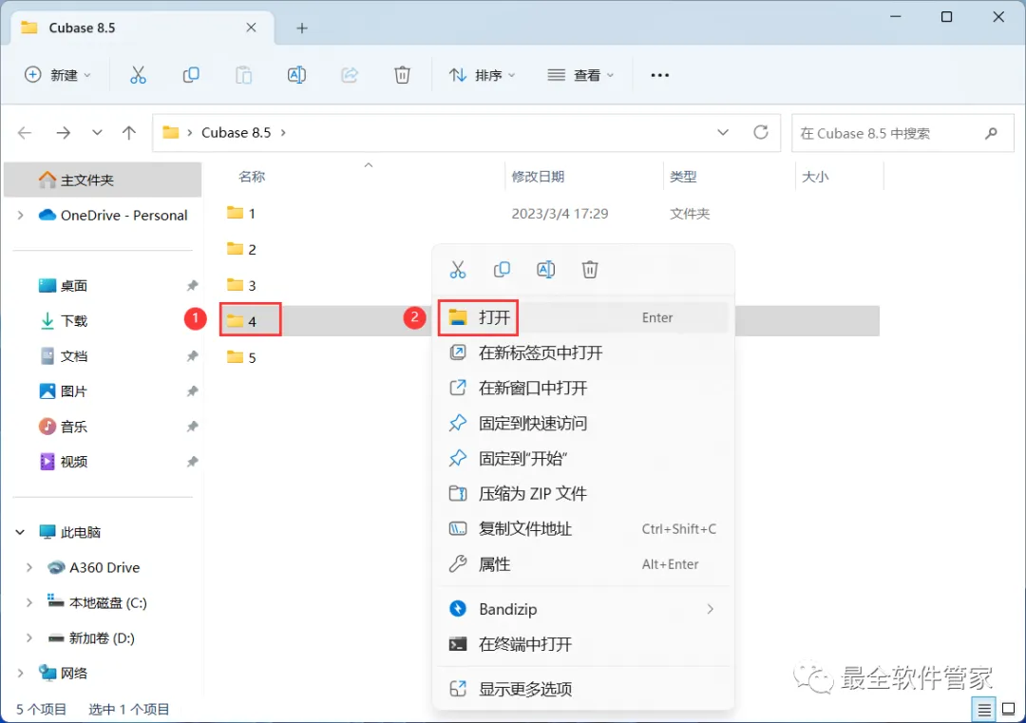
Task: Close the Cubase 8.5 tab
Action: [x=251, y=28]
